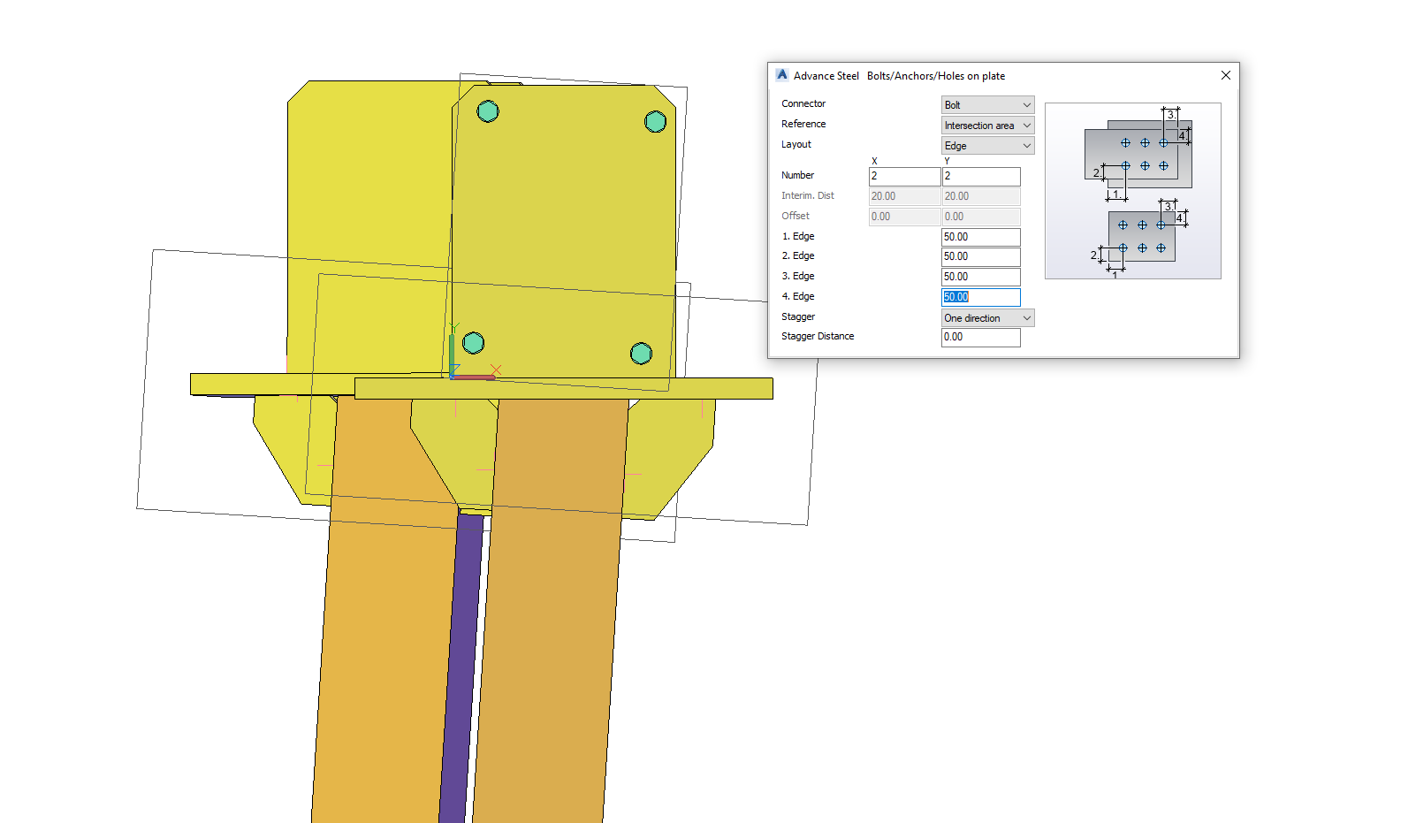Click the disabled Offset Y field
The height and width of the screenshot is (823, 1416).
[x=980, y=216]
